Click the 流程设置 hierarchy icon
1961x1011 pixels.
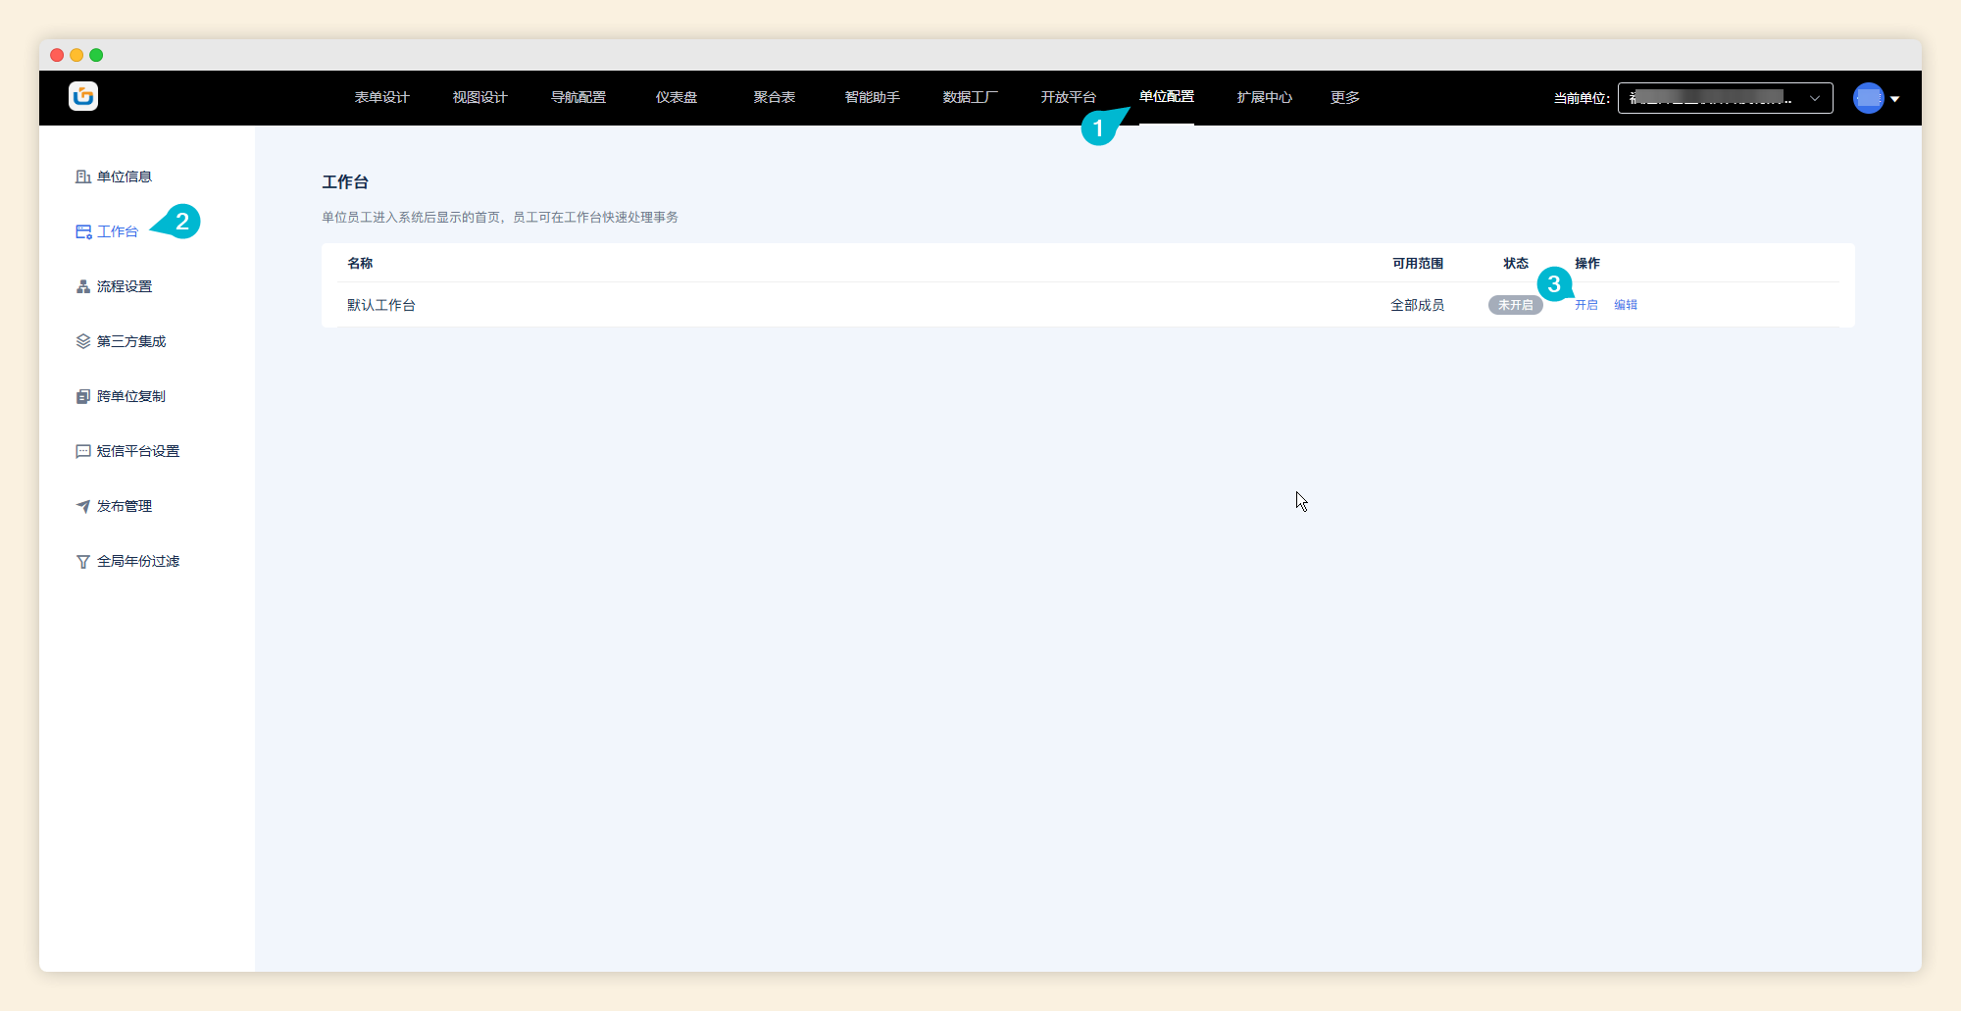[83, 286]
